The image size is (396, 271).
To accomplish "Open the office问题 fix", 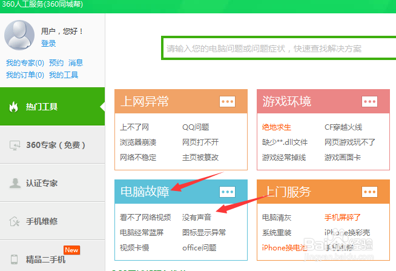I will tap(199, 247).
